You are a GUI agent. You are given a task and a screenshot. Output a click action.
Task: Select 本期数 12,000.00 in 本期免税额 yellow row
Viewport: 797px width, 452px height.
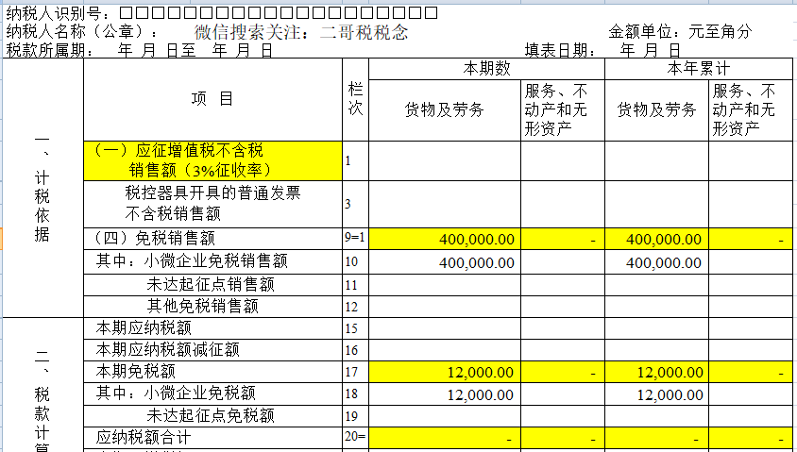(444, 374)
